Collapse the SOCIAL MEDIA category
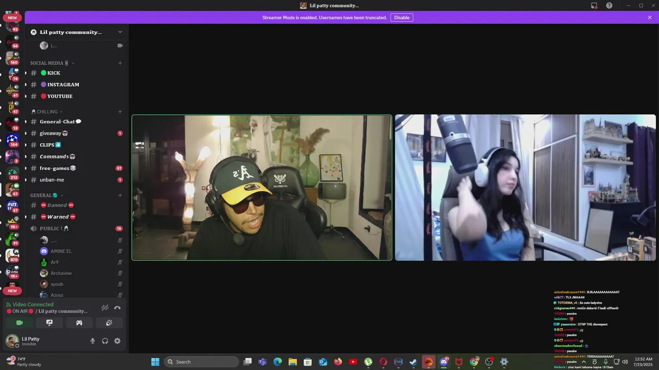This screenshot has height=370, width=659. tap(52, 63)
